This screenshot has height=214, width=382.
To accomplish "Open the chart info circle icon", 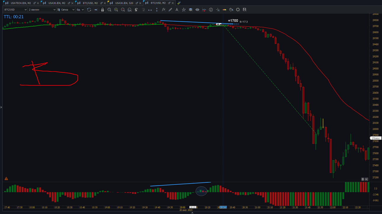I will coord(211,10).
